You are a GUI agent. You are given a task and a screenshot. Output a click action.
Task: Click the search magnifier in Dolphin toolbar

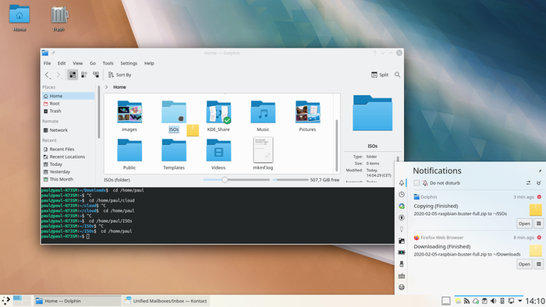pos(397,75)
